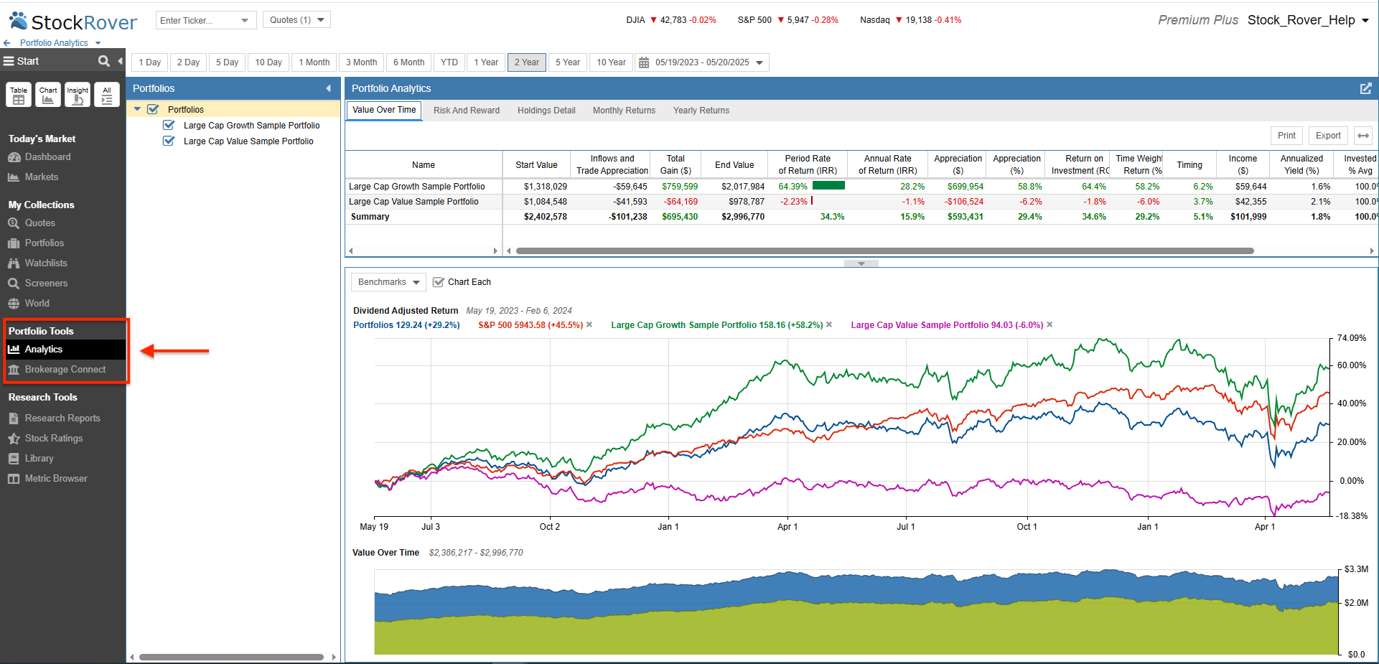Viewport: 1379px width, 664px height.
Task: Click the Print button
Action: (x=1286, y=135)
